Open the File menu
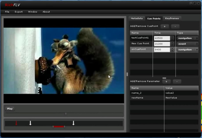Screen dimensions: 202x138 (7, 12)
